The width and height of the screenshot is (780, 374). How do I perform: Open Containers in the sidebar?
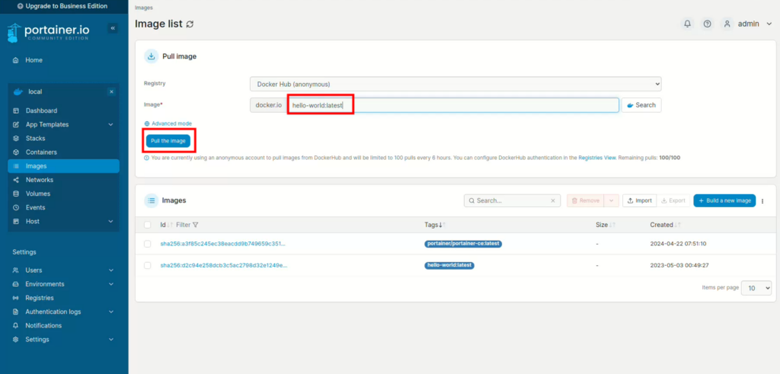(41, 152)
